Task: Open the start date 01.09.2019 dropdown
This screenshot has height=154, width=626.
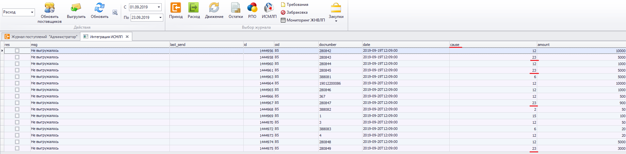Action: [159, 7]
